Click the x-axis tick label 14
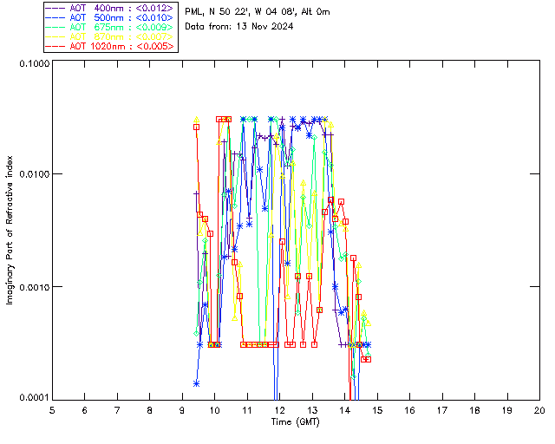Screen dimensions: 555x444 tap(345, 410)
